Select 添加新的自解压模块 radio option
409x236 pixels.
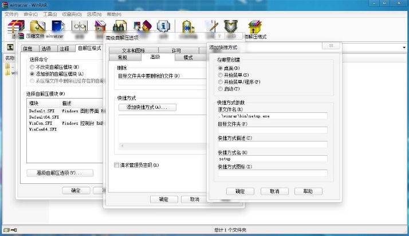pyautogui.click(x=32, y=74)
